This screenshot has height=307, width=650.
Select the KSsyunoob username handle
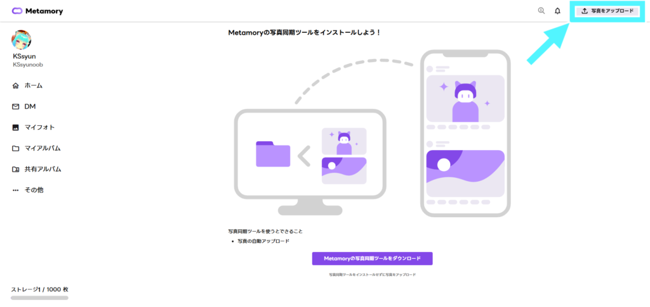(x=28, y=65)
